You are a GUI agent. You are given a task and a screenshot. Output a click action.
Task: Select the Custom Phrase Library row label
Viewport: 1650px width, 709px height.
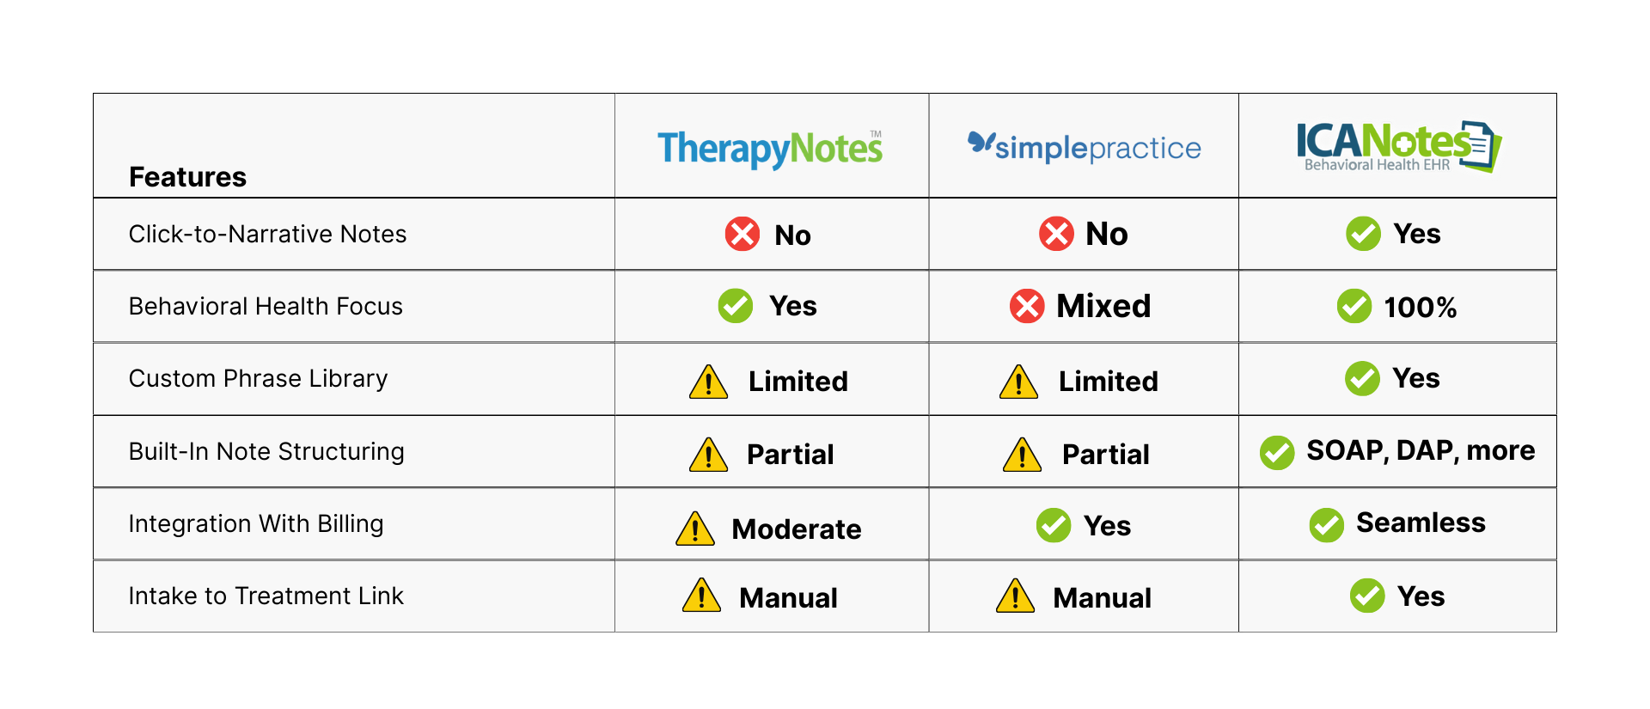258,378
